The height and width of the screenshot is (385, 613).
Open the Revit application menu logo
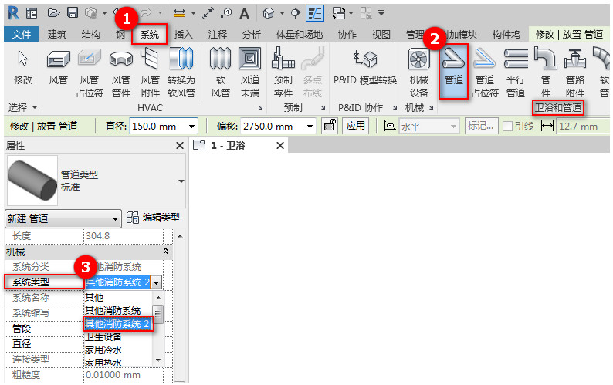14,13
